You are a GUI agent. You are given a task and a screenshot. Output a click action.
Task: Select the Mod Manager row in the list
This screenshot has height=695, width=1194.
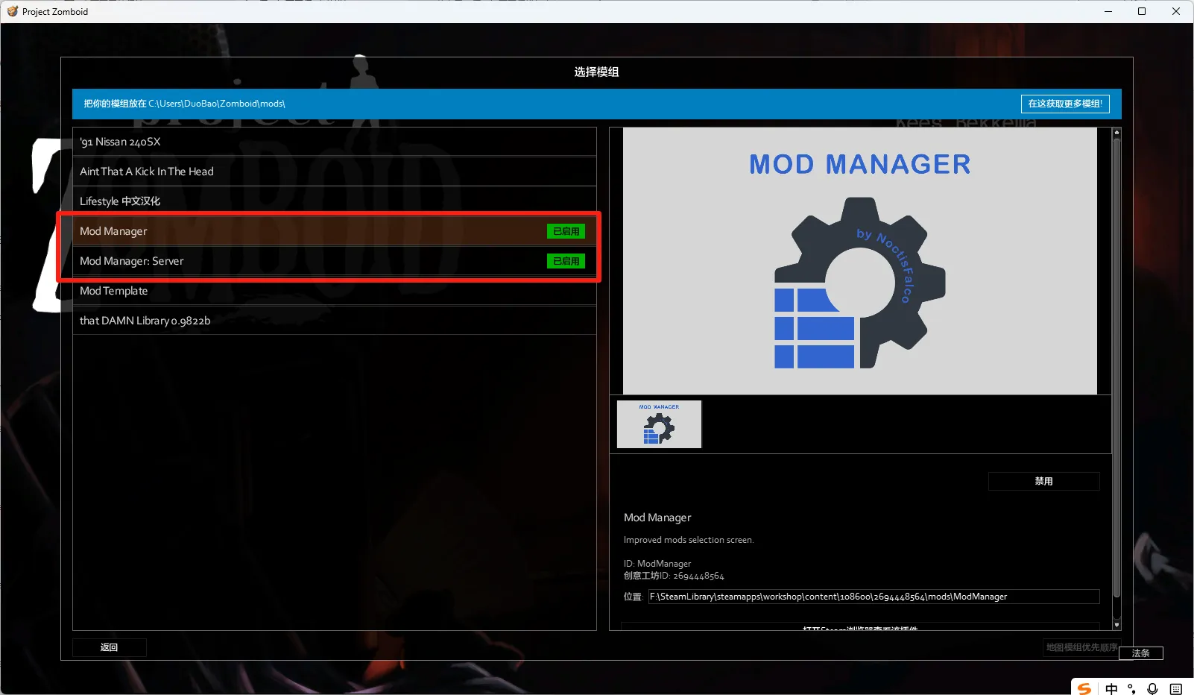335,231
